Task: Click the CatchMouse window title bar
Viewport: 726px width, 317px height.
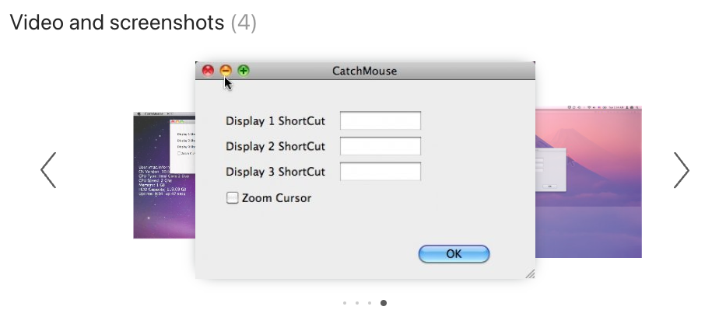Action: pyautogui.click(x=365, y=71)
